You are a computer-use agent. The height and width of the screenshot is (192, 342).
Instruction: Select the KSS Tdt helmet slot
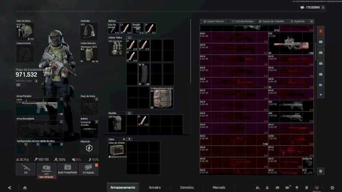pyautogui.click(x=25, y=32)
